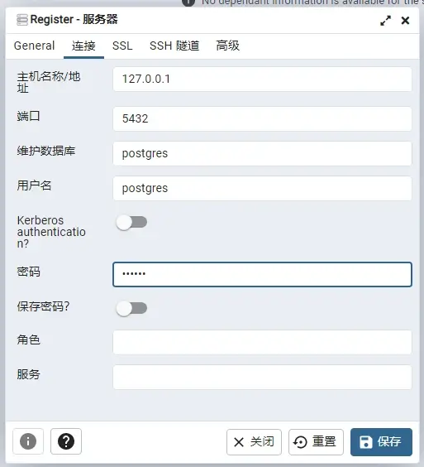Focus the 主机名称/地址 field with 127.0.0.1
This screenshot has height=467, width=424.
(x=262, y=79)
